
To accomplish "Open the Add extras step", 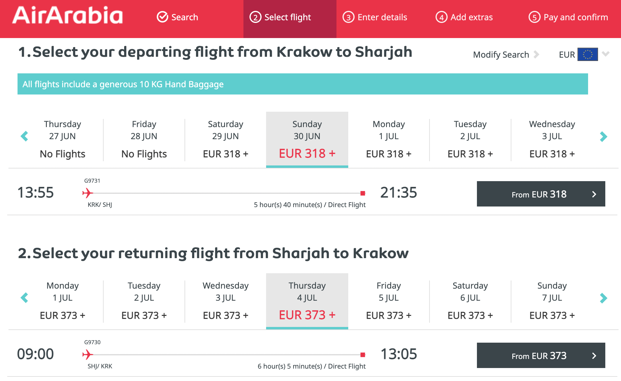I will tap(464, 17).
